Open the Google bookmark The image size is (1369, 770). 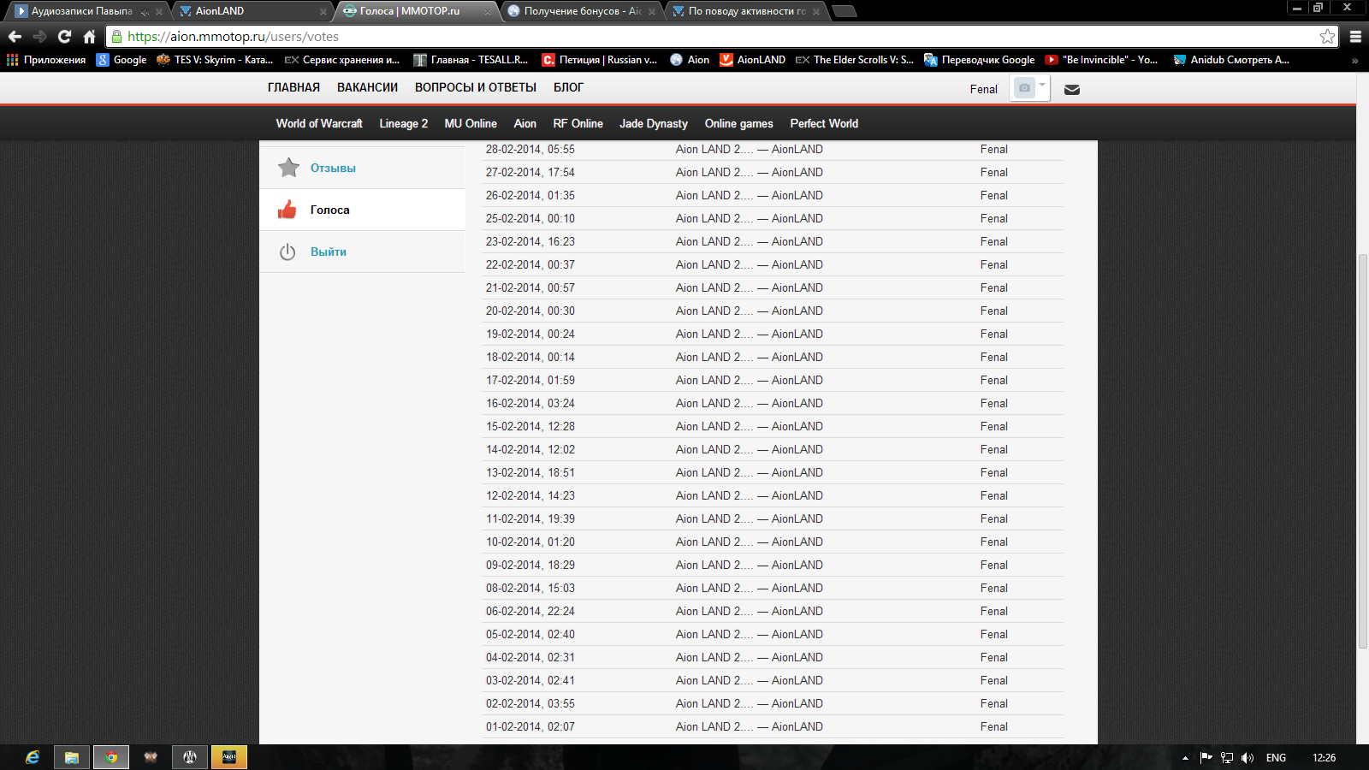coord(121,60)
